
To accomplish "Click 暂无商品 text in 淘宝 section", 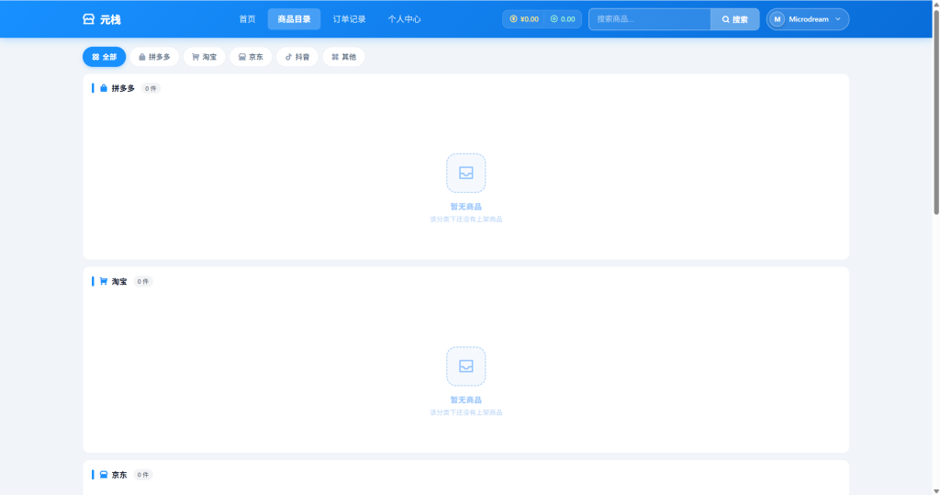I will [x=465, y=399].
